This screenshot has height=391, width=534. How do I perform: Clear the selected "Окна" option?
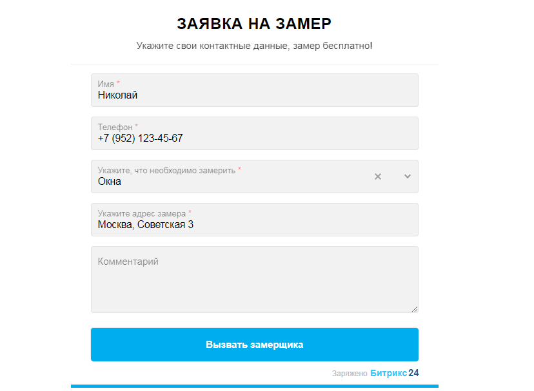[378, 176]
